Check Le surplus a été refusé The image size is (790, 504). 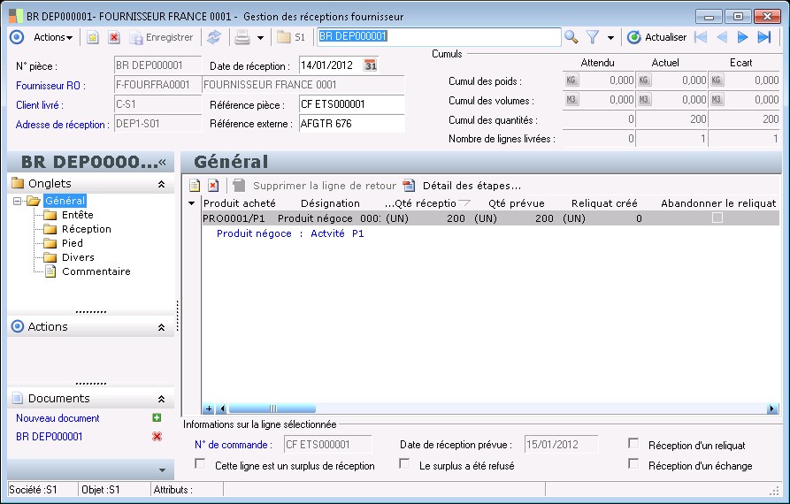(x=404, y=463)
